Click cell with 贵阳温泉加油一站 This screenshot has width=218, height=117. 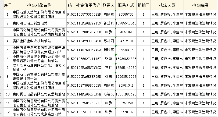pyautogui.click(x=39, y=76)
